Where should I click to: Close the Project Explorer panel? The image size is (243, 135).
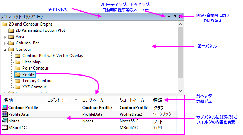tap(180, 16)
